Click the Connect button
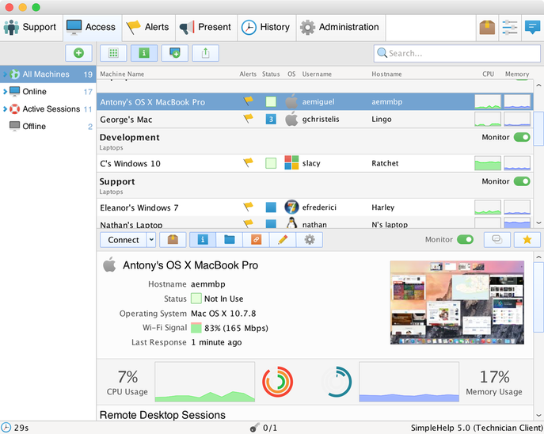Image resolution: width=544 pixels, height=434 pixels. pyautogui.click(x=124, y=240)
